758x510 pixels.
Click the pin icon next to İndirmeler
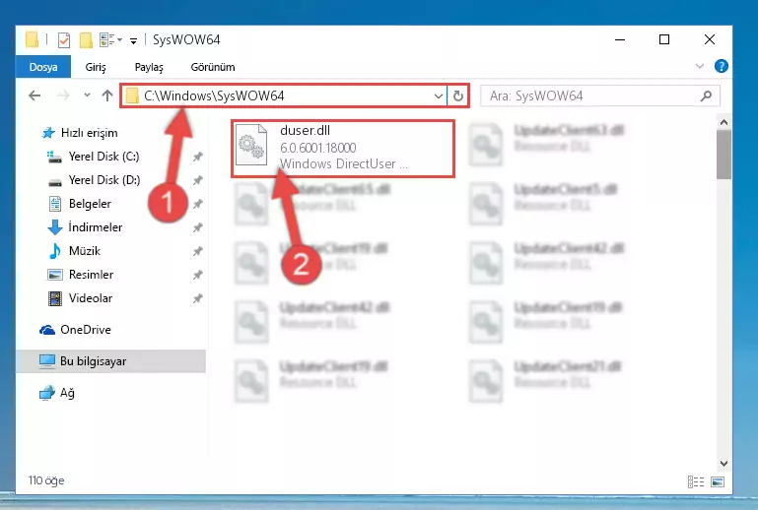point(197,227)
